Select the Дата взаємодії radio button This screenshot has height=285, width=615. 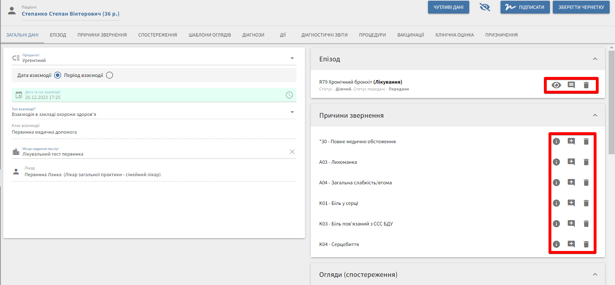(58, 75)
